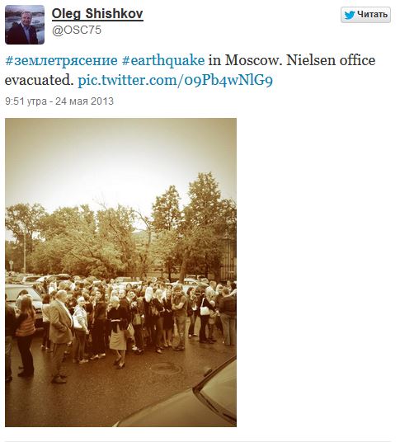Open the #землетрясение hashtag
The width and height of the screenshot is (400, 442).
point(61,60)
